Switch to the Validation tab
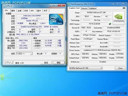 pyautogui.click(x=92, y=8)
